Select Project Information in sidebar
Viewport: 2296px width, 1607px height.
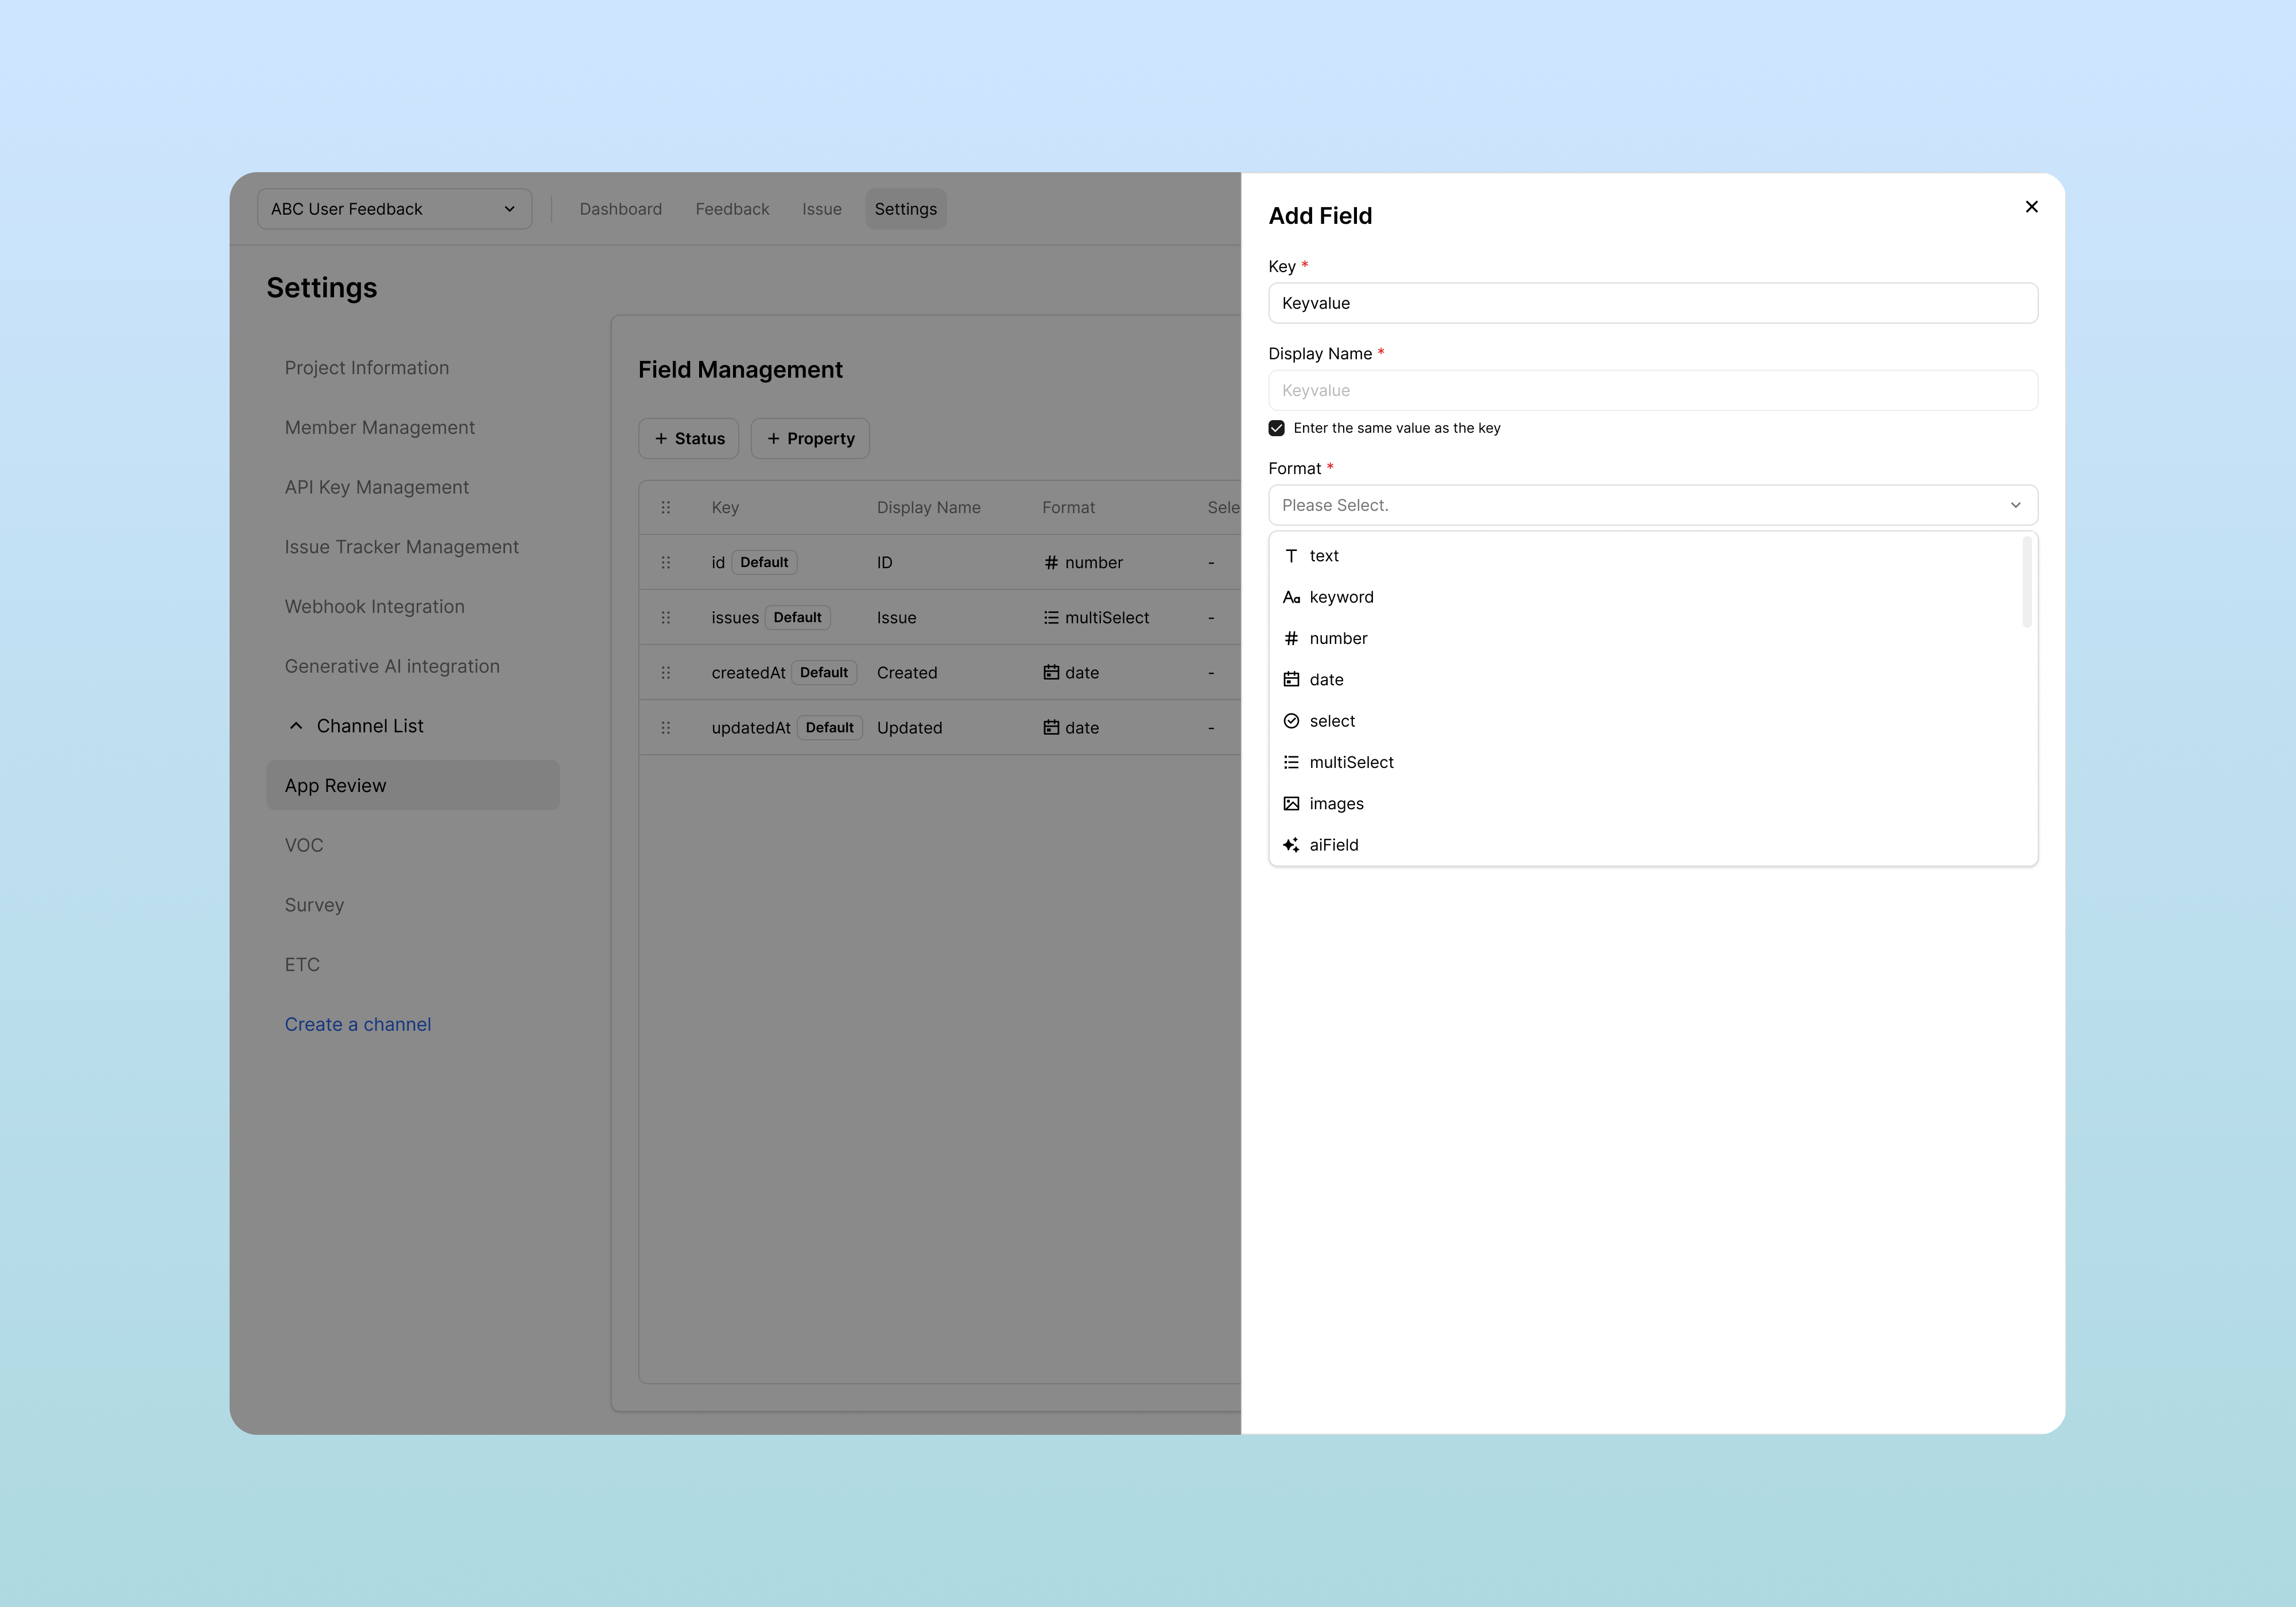pyautogui.click(x=366, y=368)
